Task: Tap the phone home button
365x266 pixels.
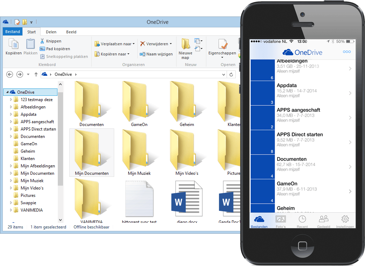Action: 302,246
